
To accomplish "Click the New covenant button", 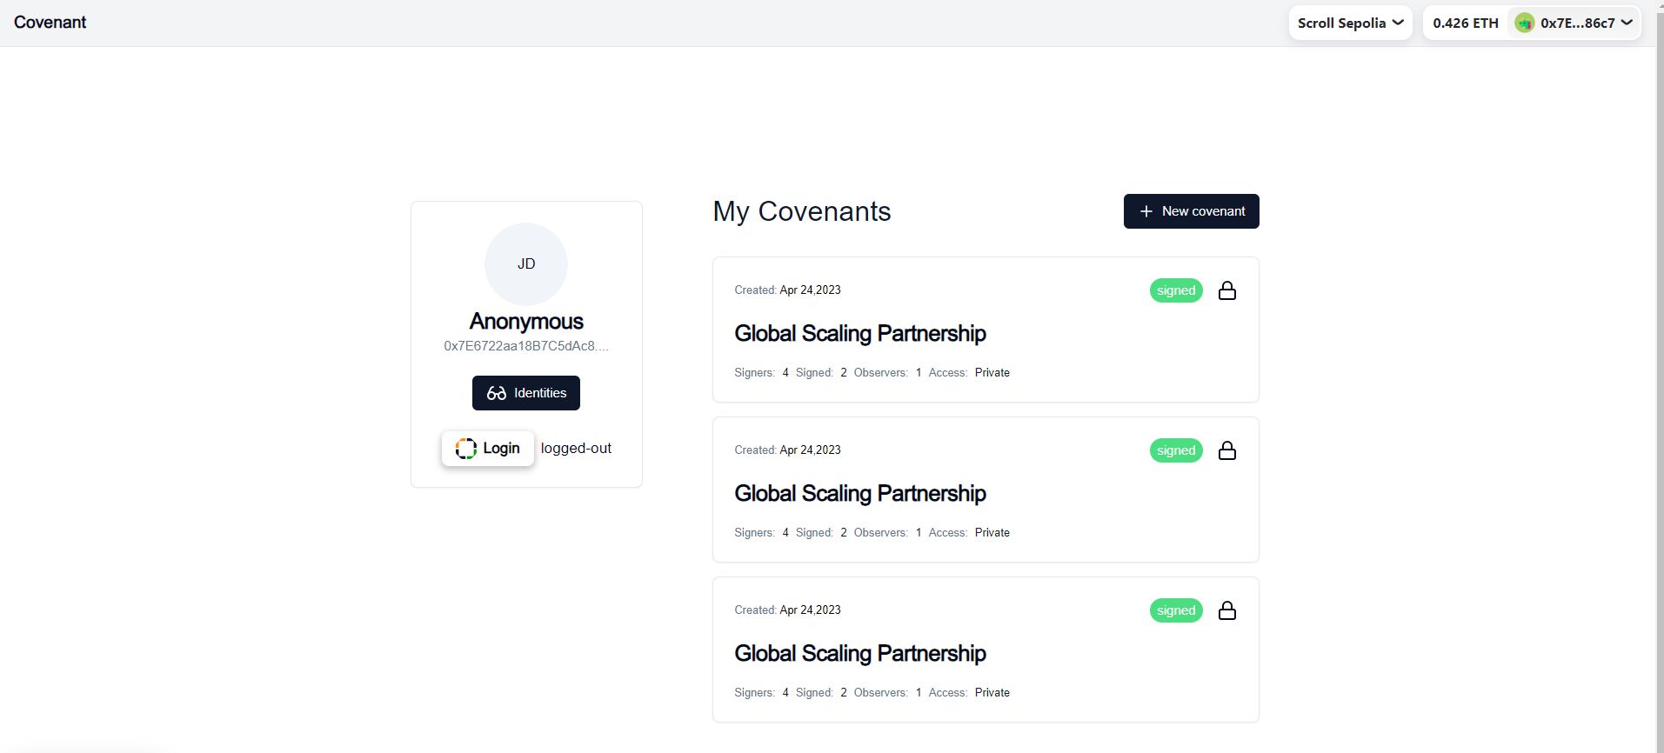I will point(1191,211).
